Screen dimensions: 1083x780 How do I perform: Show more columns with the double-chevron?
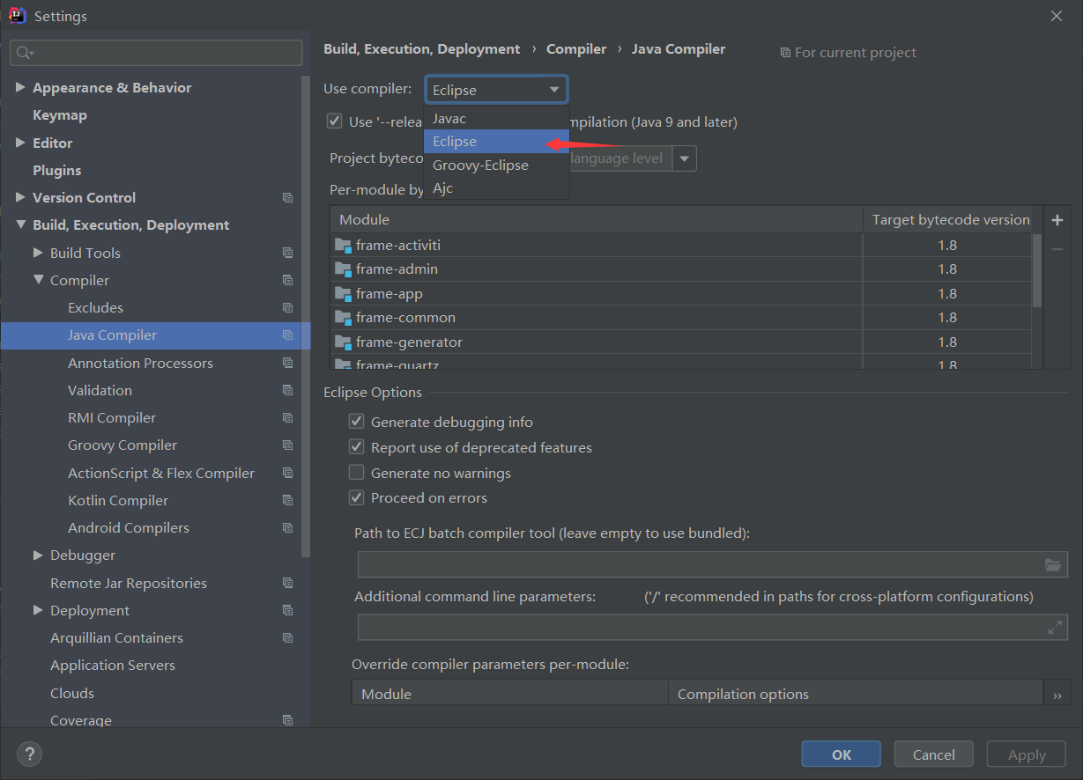point(1057,695)
